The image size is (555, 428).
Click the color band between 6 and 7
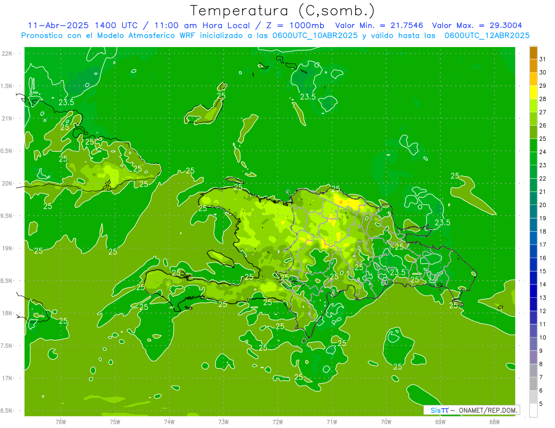tap(533, 384)
